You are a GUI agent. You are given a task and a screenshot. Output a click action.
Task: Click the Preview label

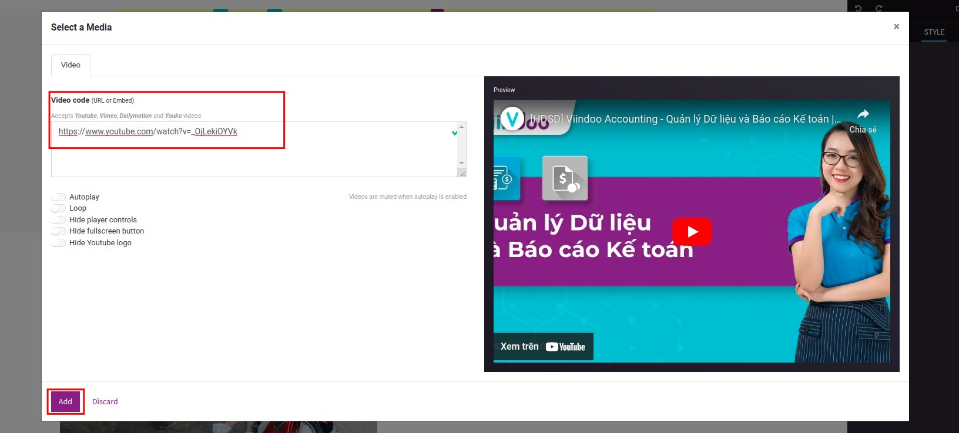(x=504, y=90)
